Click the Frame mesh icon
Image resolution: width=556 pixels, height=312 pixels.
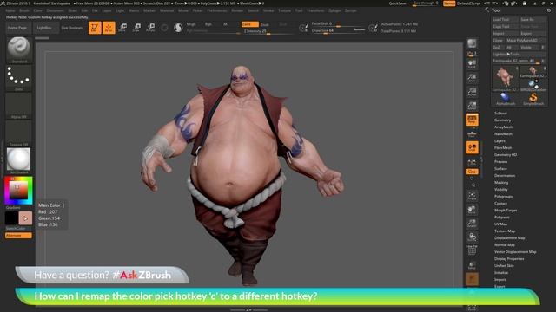pyautogui.click(x=472, y=196)
